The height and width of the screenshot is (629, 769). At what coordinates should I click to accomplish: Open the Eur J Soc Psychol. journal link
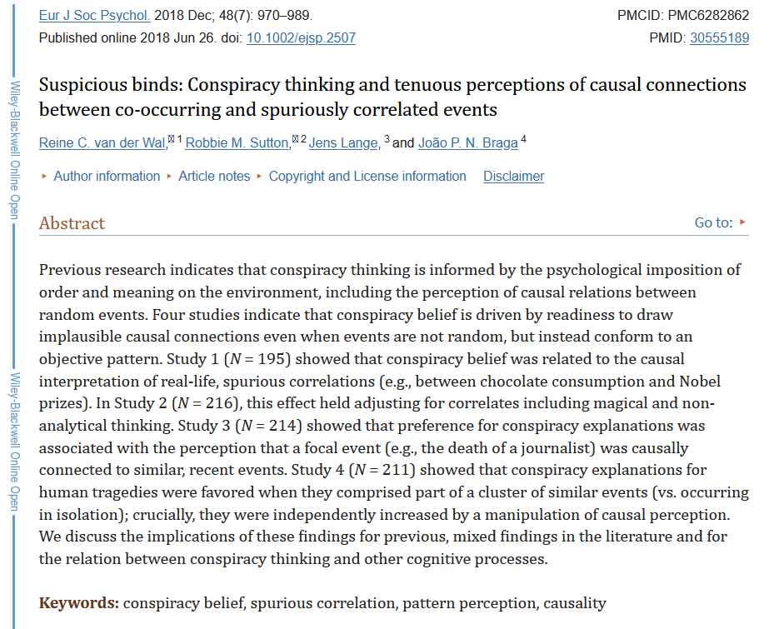click(95, 16)
